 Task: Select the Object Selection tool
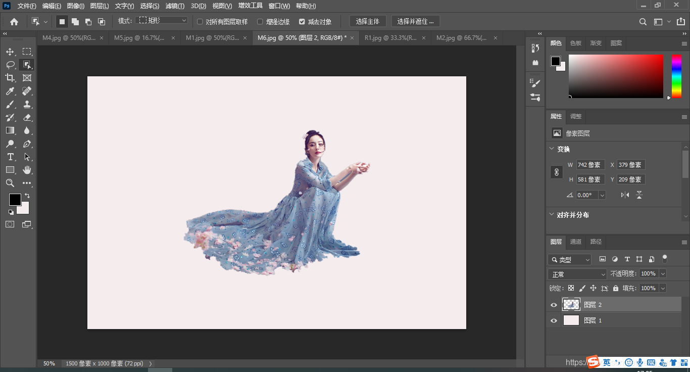click(26, 65)
